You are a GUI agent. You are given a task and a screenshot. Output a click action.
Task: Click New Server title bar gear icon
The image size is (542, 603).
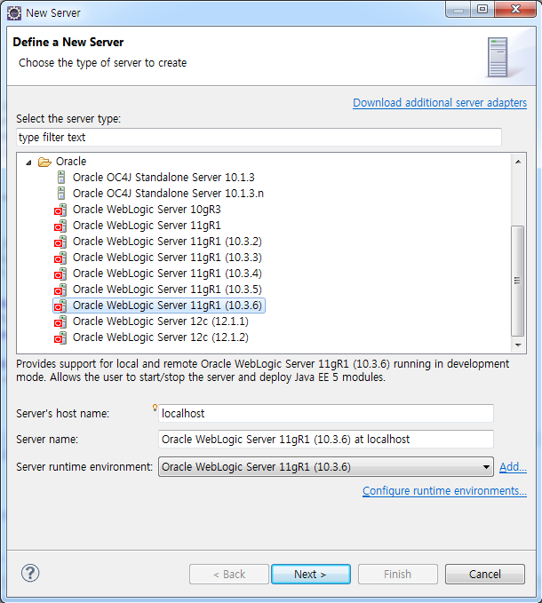(x=14, y=13)
